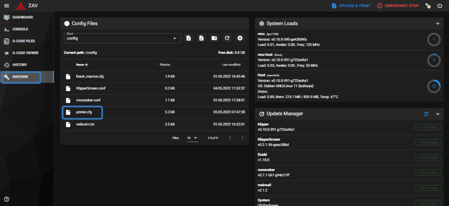Select moonraker.conf file
The width and height of the screenshot is (449, 206).
(x=155, y=100)
